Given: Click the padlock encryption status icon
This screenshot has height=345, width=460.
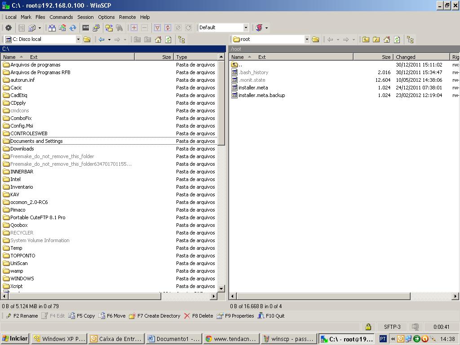Looking at the screenshot, I should pos(368,327).
